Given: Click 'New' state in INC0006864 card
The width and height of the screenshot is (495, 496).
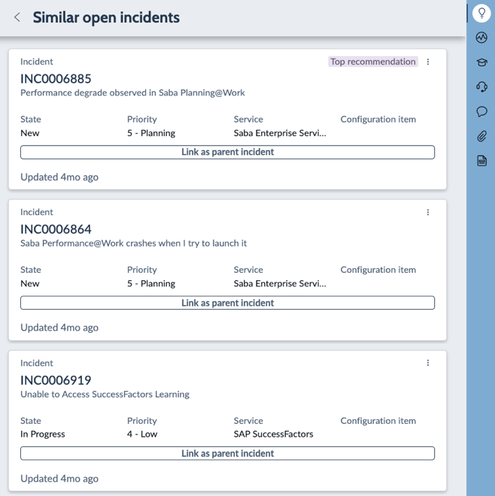Looking at the screenshot, I should (x=30, y=283).
